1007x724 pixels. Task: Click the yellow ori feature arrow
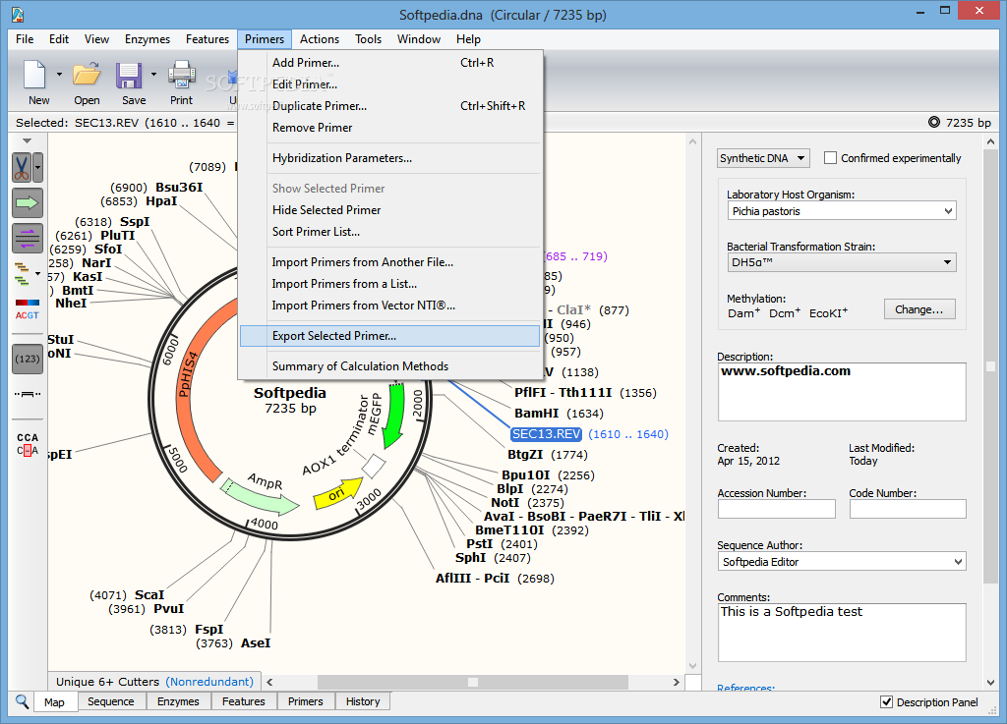[x=338, y=492]
